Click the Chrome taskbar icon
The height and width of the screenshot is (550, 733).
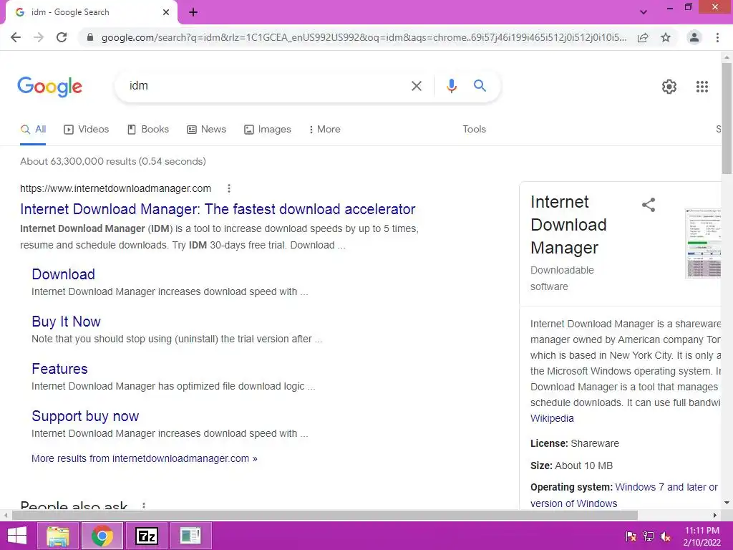click(102, 536)
